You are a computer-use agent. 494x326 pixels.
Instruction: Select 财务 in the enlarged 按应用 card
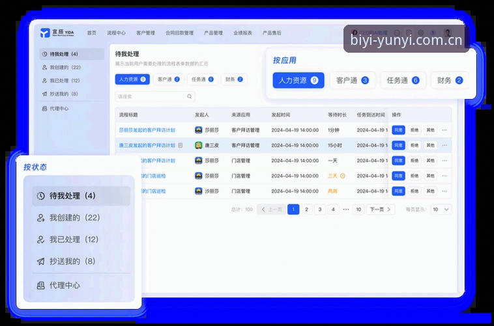(x=450, y=80)
